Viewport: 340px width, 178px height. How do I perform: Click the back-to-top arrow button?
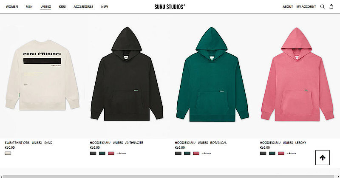(323, 158)
